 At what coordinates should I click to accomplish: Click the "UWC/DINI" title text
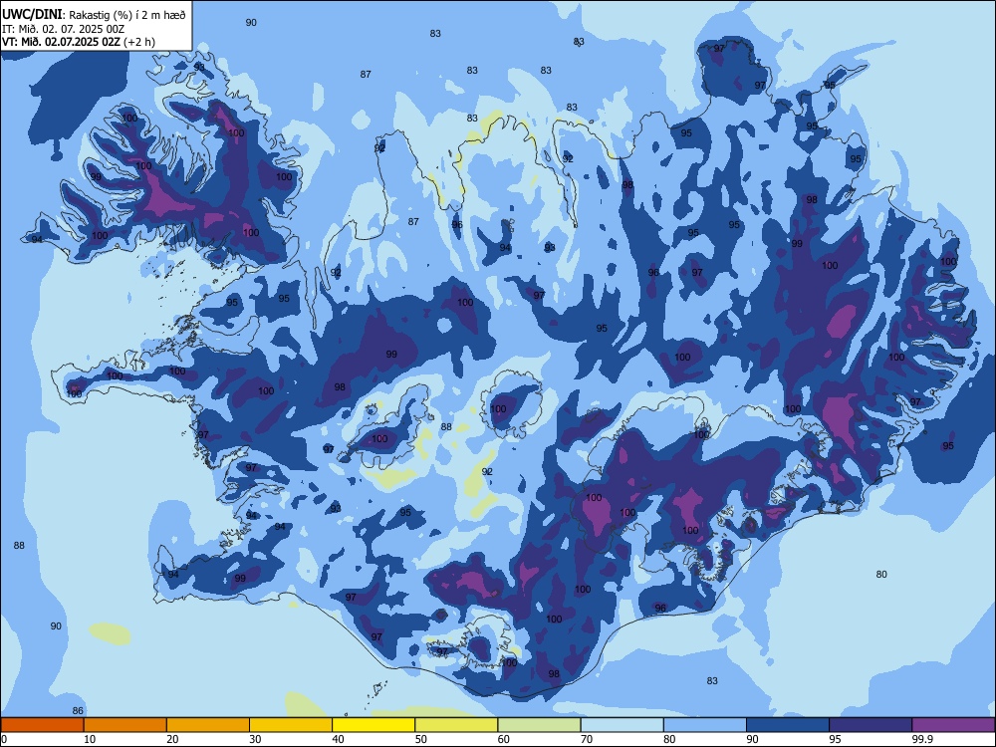click(32, 15)
